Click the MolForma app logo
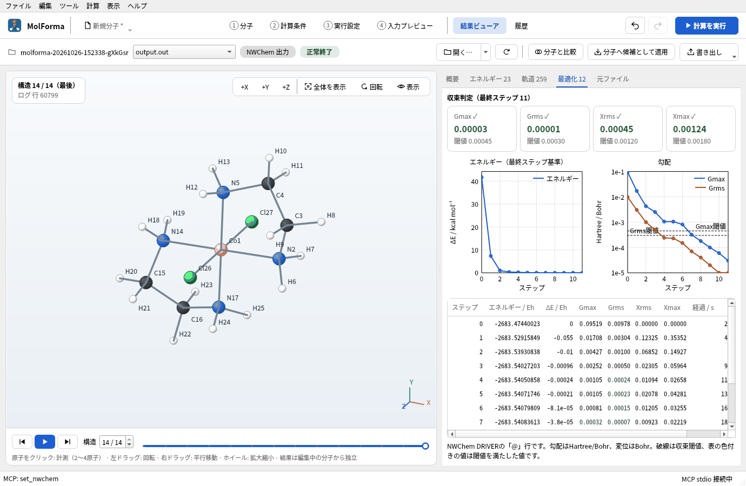 [15, 25]
